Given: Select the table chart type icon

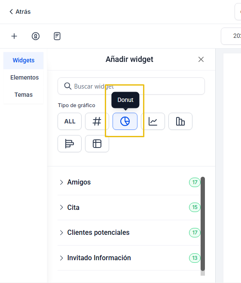Looking at the screenshot, I should [x=97, y=144].
